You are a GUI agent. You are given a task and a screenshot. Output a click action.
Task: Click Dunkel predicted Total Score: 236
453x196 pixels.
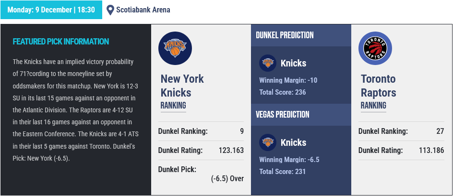[x=283, y=92]
